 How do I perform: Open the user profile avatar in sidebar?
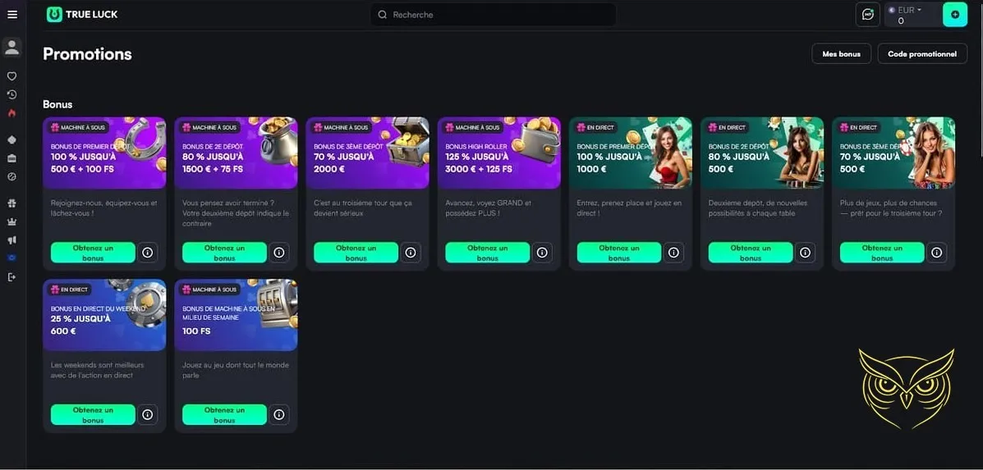click(12, 47)
